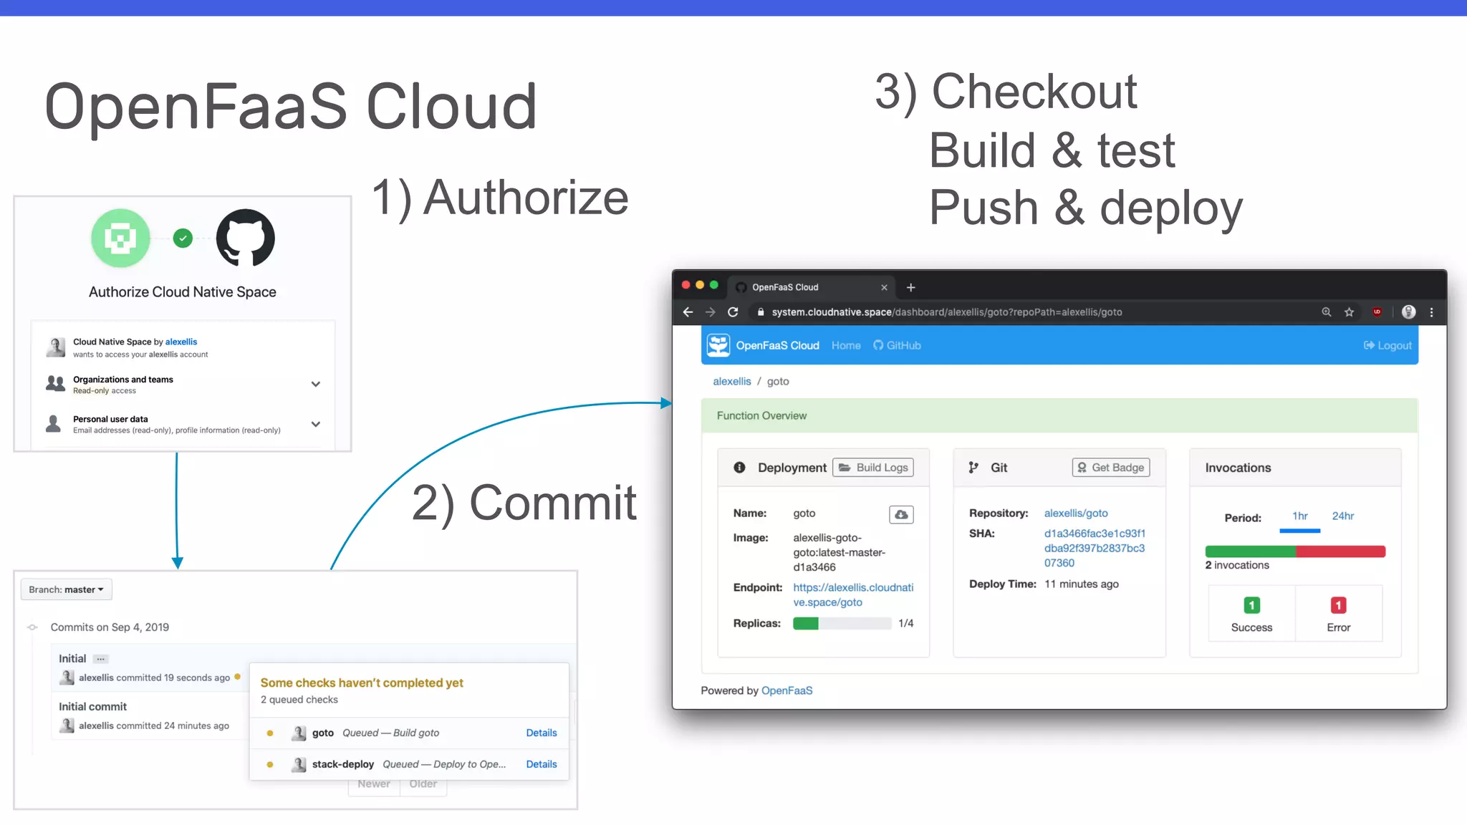Click the alexellis avatar on stack-deploy check
Viewport: 1467px width, 825px height.
299,764
